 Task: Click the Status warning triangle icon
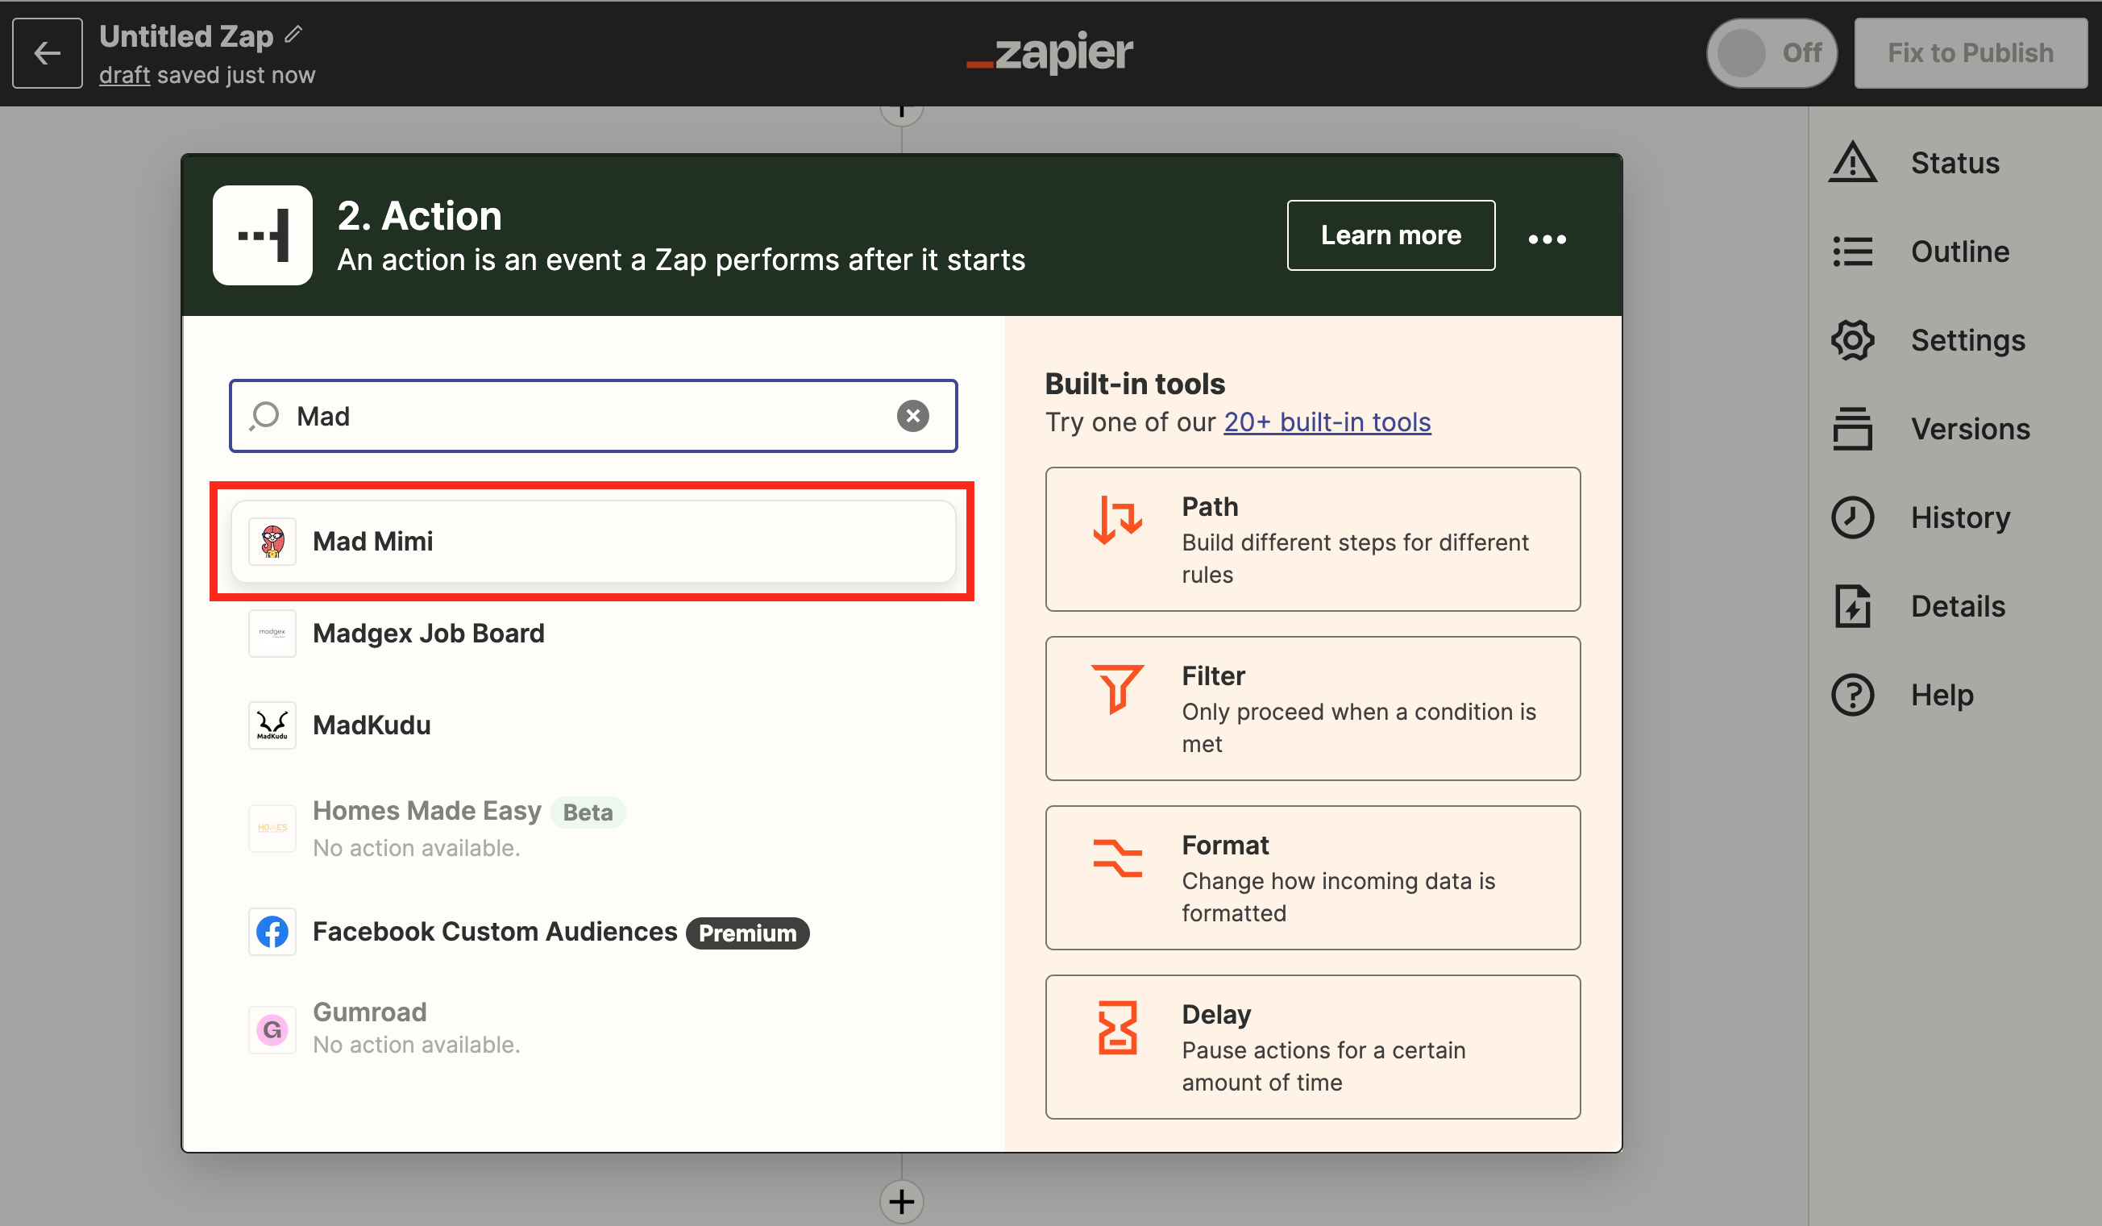[x=1853, y=162]
